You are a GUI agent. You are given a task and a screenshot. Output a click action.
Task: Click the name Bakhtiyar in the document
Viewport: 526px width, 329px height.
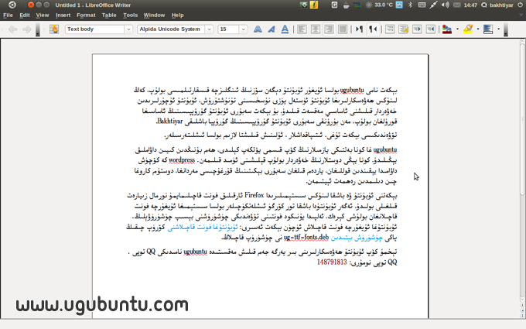tap(170, 121)
